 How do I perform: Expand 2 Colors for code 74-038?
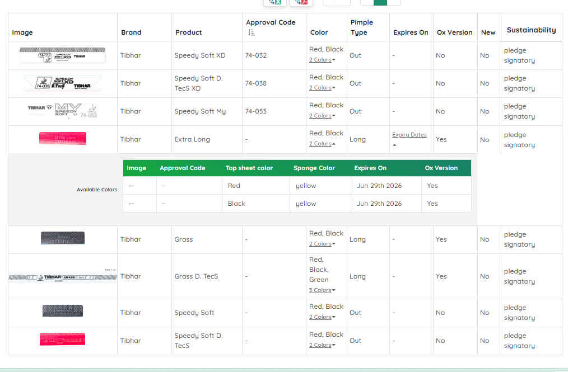322,88
